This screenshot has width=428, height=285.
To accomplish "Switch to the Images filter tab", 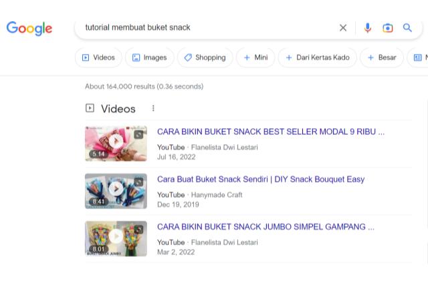I will click(149, 57).
